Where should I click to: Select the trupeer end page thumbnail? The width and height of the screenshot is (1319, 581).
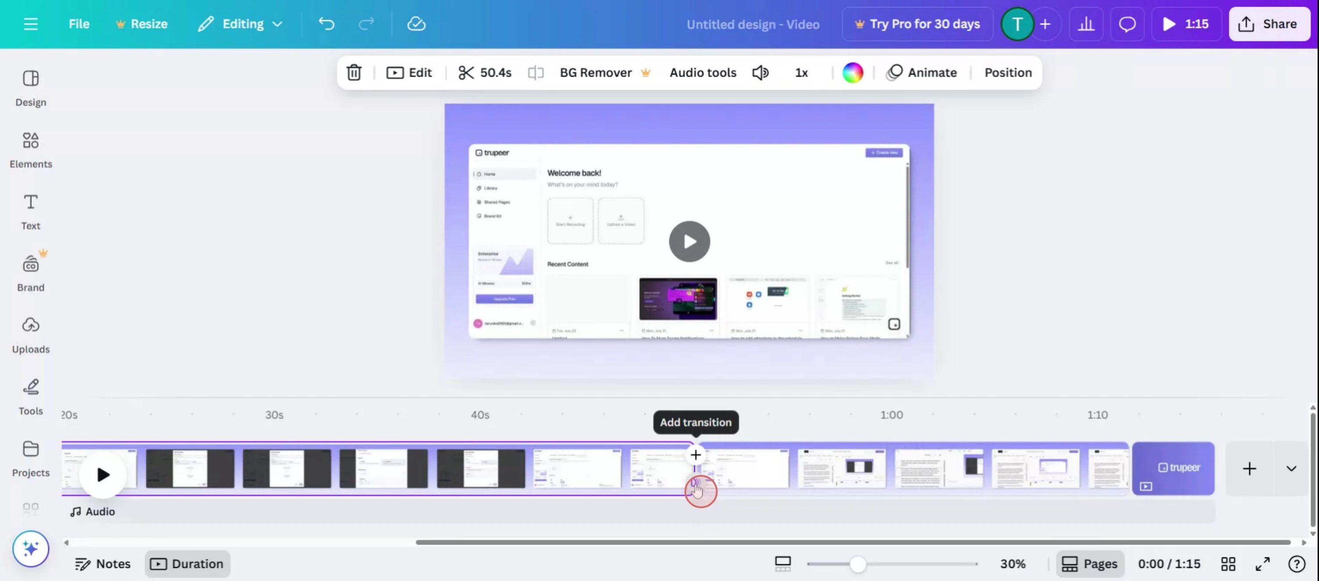coord(1173,468)
